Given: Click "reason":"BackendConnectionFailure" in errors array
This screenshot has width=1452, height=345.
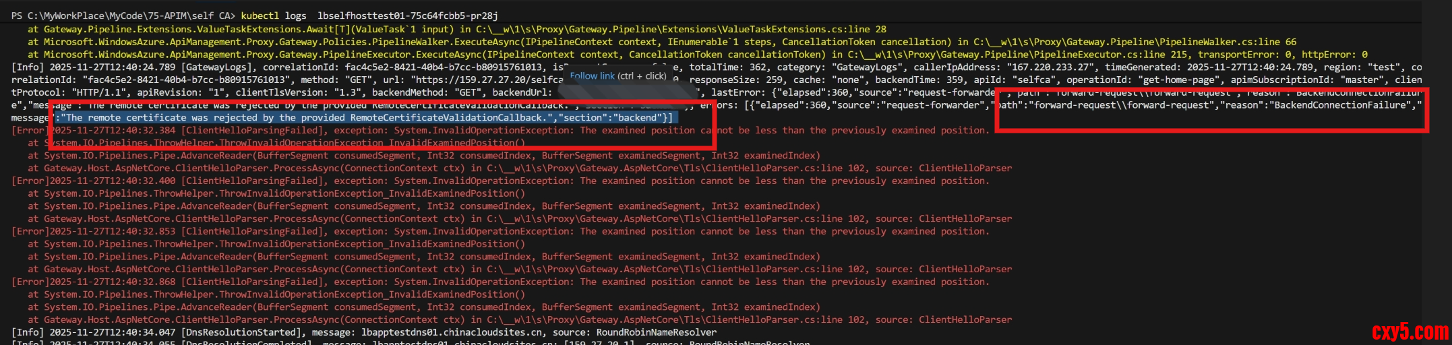Looking at the screenshot, I should tap(1317, 105).
